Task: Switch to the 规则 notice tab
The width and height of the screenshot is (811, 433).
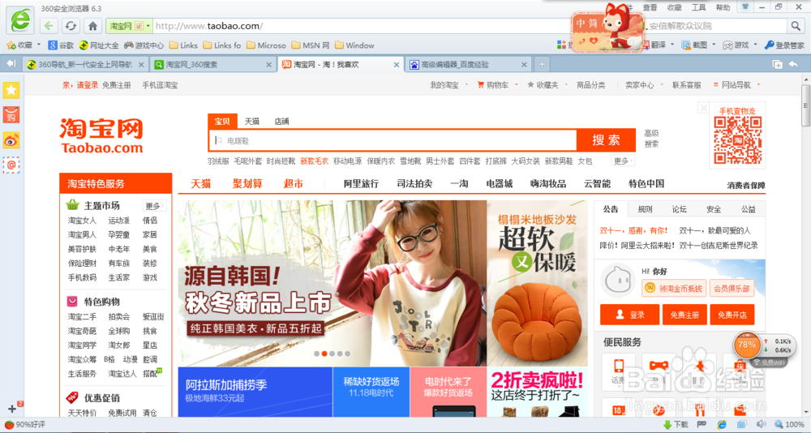Action: 645,209
